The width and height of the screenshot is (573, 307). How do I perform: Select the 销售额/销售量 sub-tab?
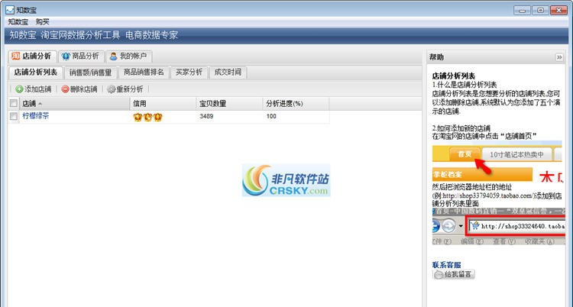click(91, 73)
